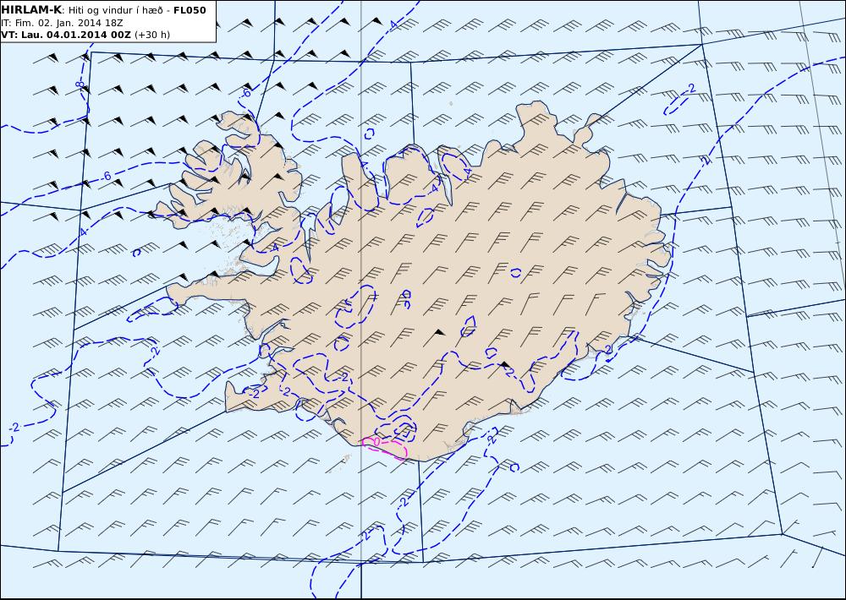Click the '(+30 h)' forecast offset text

pyautogui.click(x=152, y=35)
